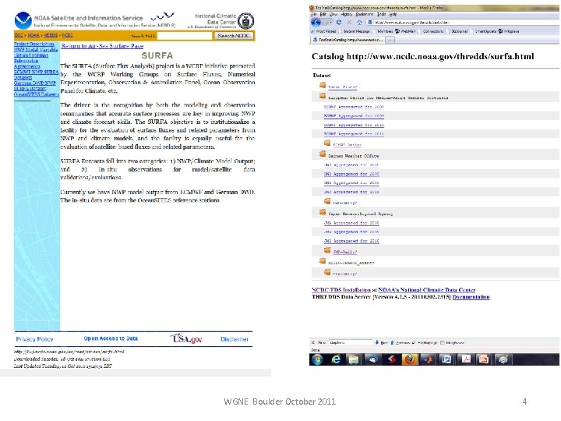Image resolution: width=561 pixels, height=421 pixels.
Task: Open the first folder icon in catalog
Action: click(323, 85)
